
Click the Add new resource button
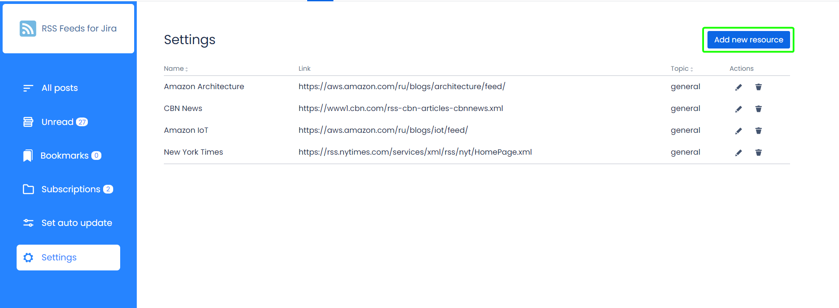(748, 40)
